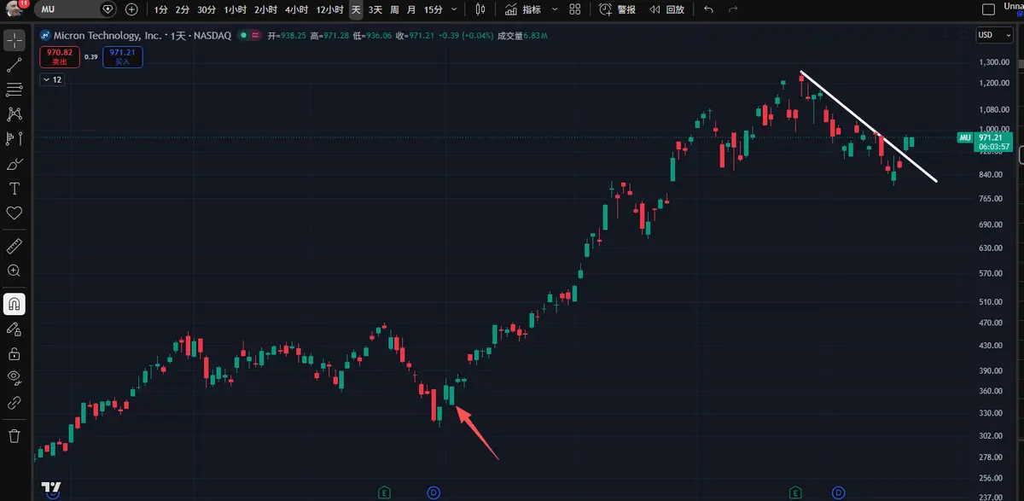Open the Fibonacci and Gann tools
1024x501 pixels.
click(x=15, y=90)
